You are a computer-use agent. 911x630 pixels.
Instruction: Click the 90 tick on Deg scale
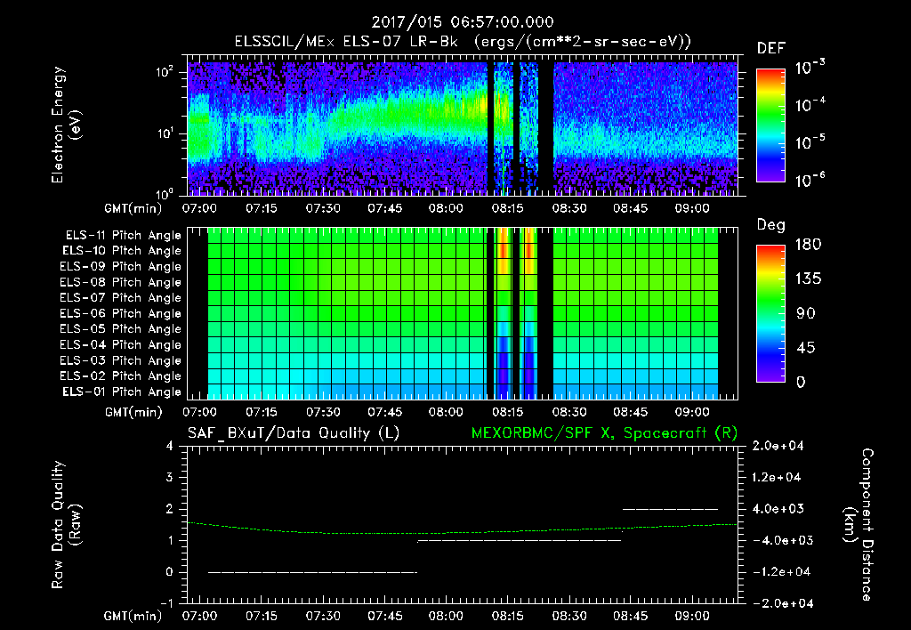point(806,314)
